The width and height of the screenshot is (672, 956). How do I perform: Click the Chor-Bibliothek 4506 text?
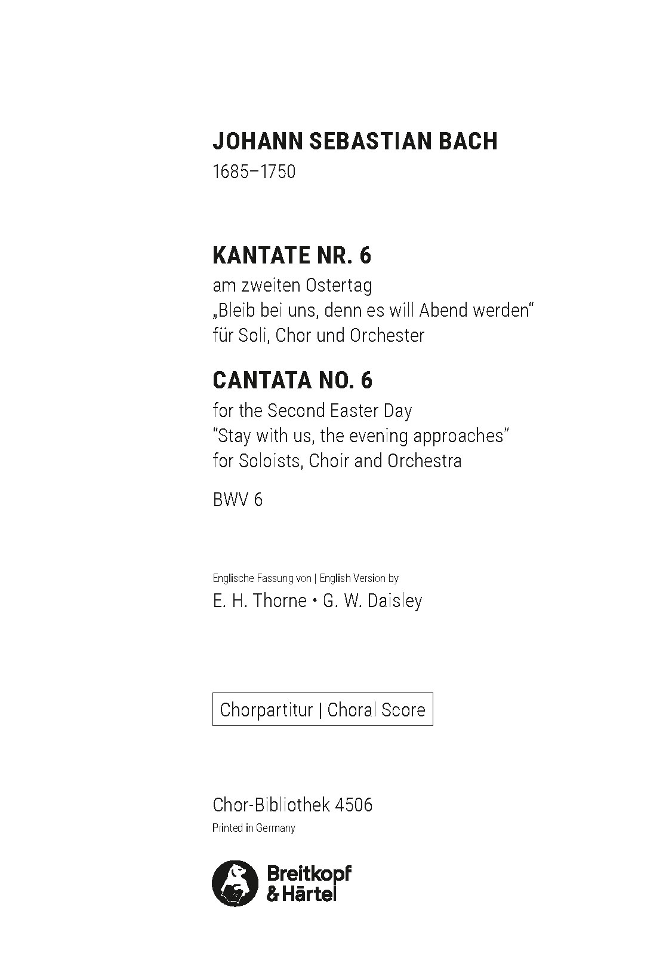(x=292, y=804)
